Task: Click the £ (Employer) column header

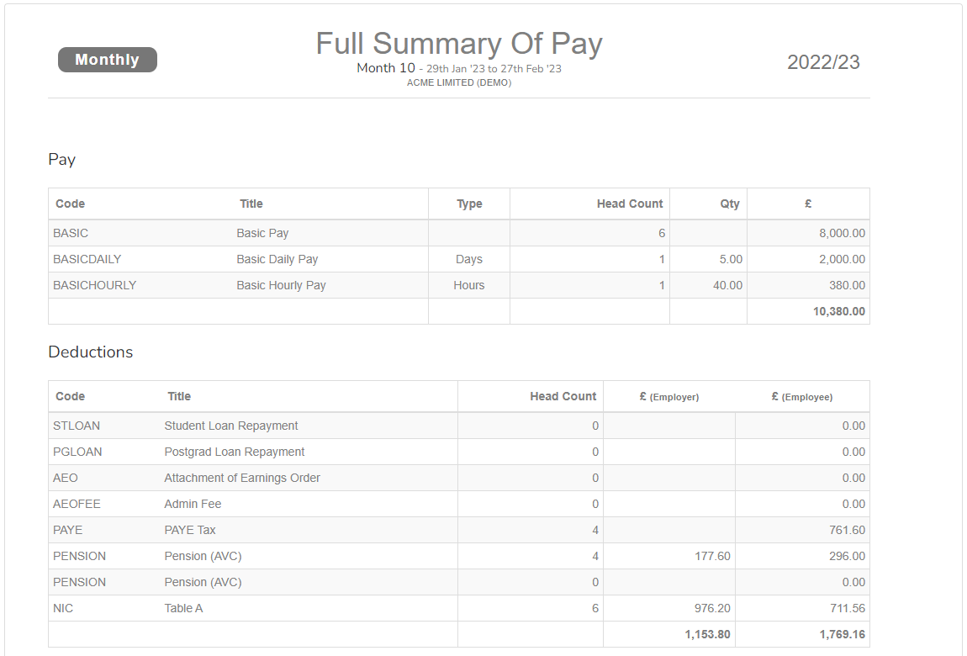Action: click(668, 396)
